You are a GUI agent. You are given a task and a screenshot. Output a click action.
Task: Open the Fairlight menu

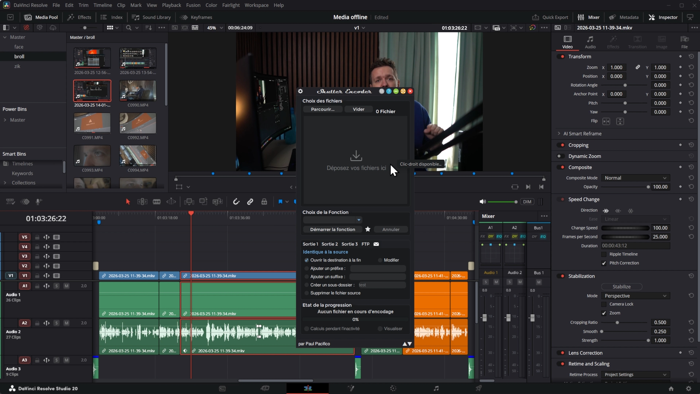[231, 5]
